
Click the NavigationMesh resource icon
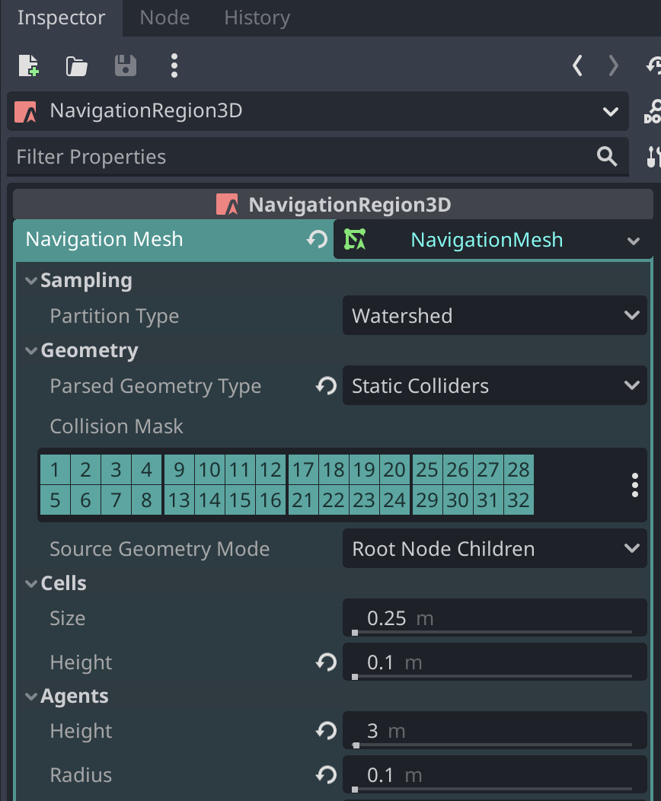tap(354, 239)
